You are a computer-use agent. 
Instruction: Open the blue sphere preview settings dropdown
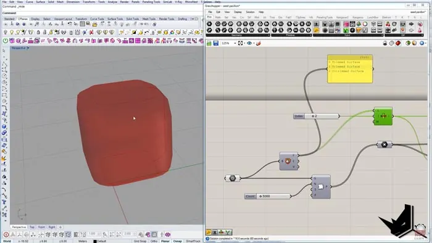coord(426,44)
